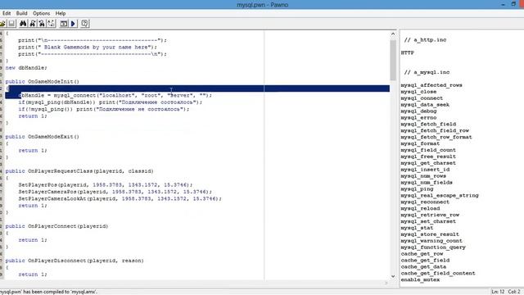Select mysql_insert_id in the function list

click(x=425, y=170)
